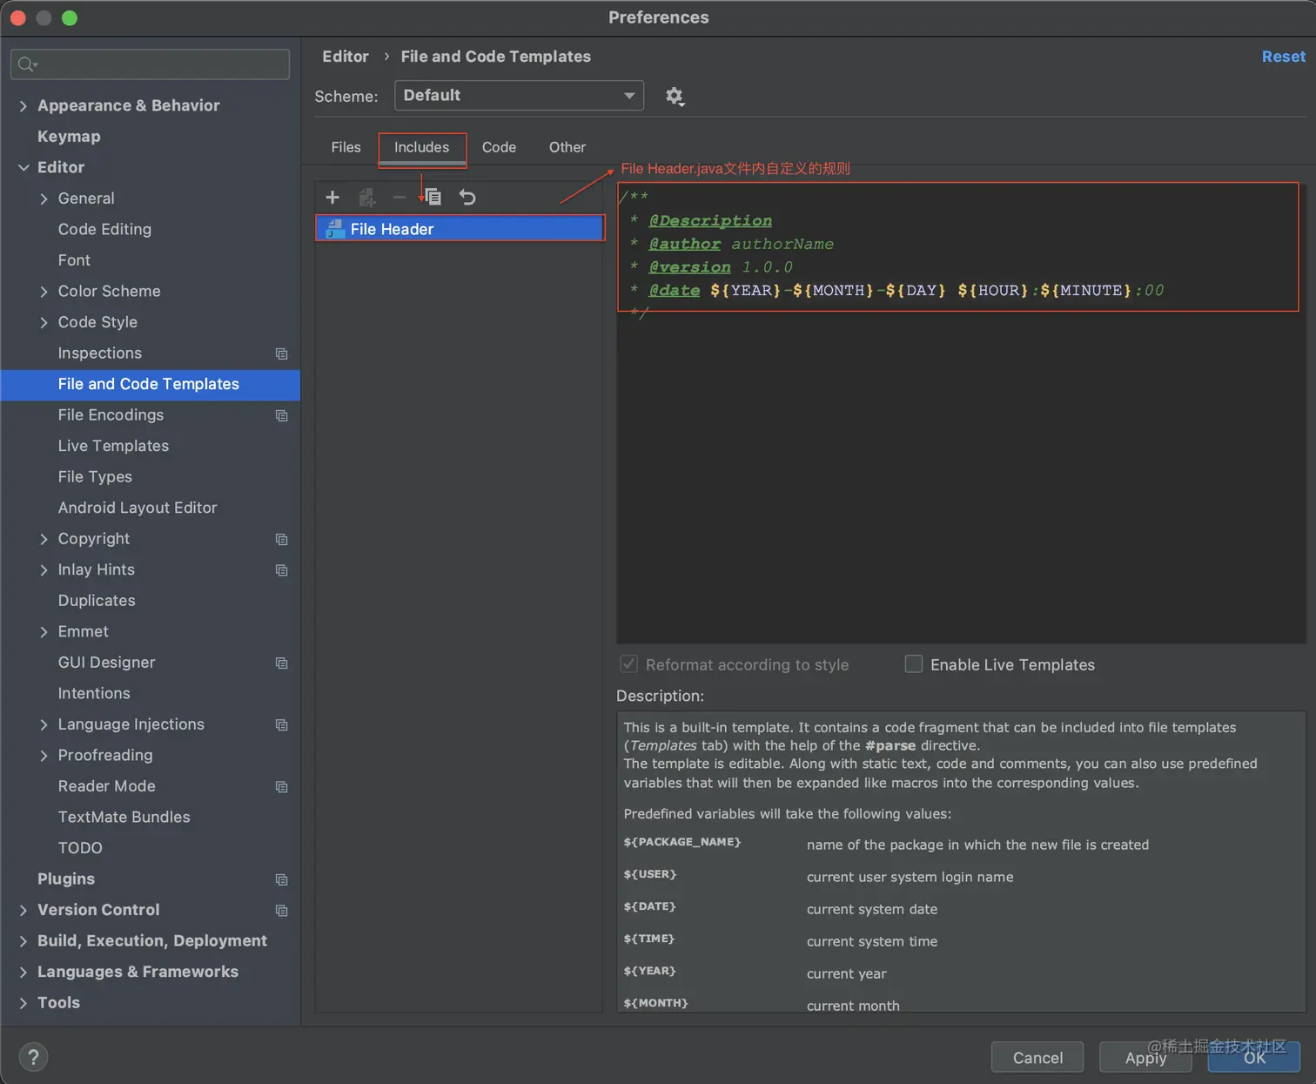Screen dimensions: 1316x1084
Task: Click in the settings search field
Action: (151, 64)
